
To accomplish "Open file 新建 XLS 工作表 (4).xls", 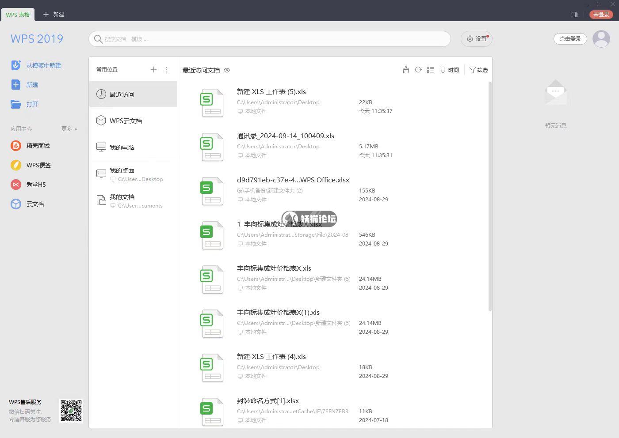I will pyautogui.click(x=271, y=357).
